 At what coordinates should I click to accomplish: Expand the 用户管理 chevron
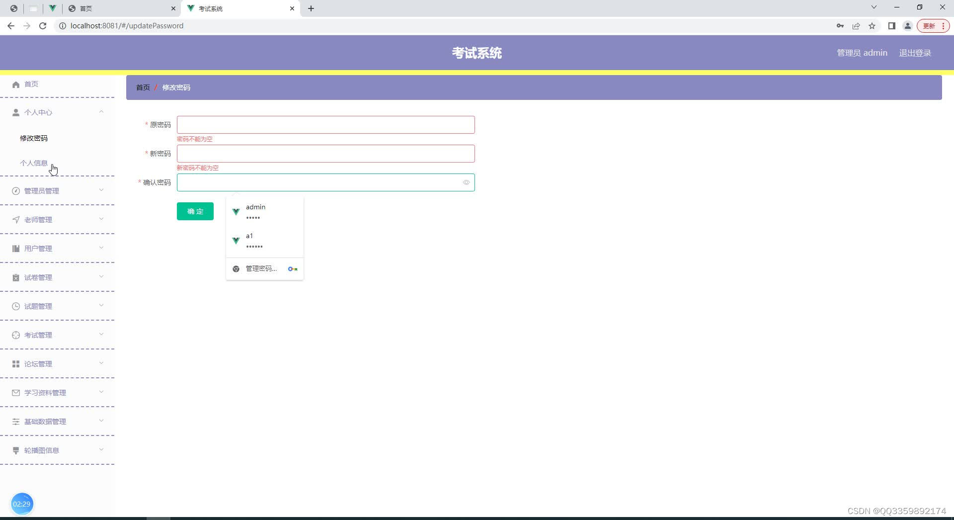point(101,248)
